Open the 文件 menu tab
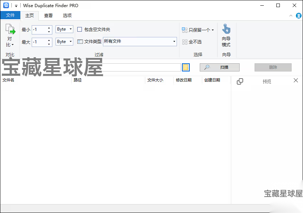Viewport: 303px width, 213px height. 10,15
